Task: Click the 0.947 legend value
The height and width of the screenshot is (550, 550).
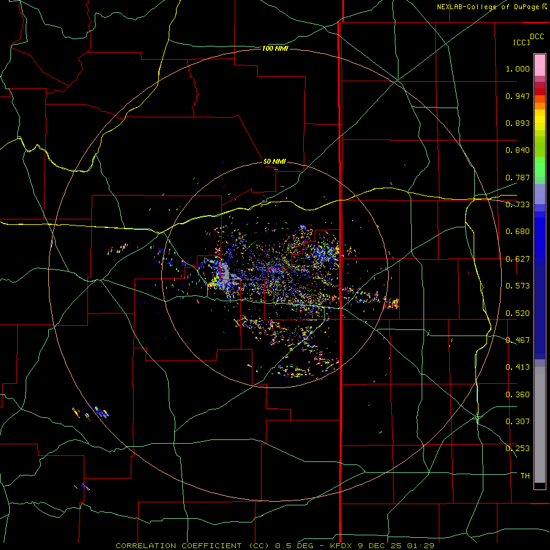Action: (x=518, y=96)
